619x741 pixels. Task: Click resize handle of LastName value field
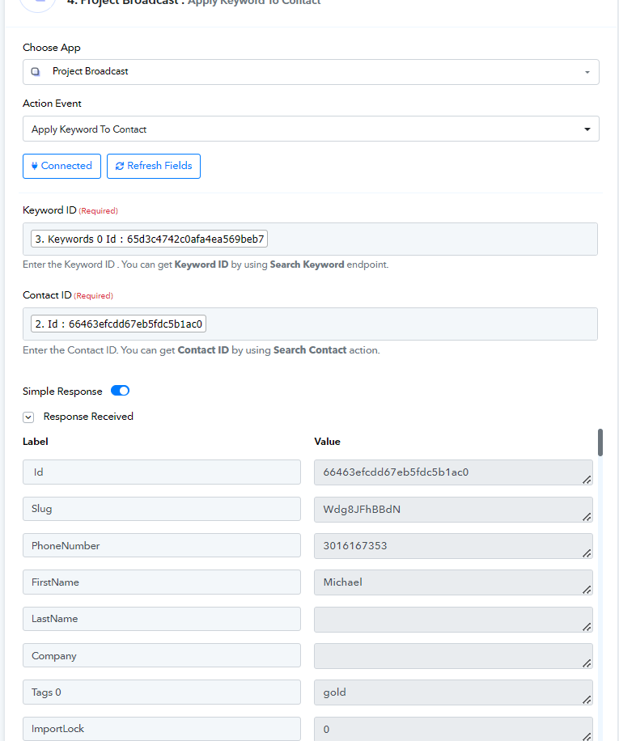click(587, 627)
